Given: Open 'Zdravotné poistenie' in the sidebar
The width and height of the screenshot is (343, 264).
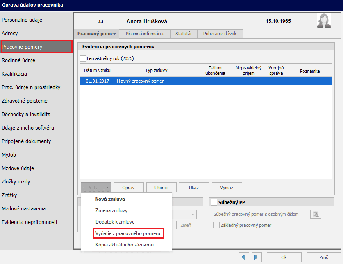Looking at the screenshot, I should (x=25, y=101).
